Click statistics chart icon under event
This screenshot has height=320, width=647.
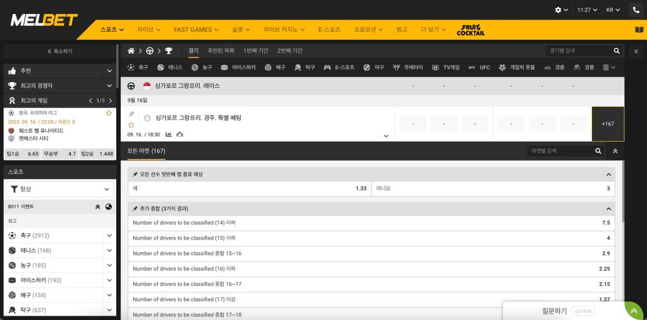click(x=168, y=134)
